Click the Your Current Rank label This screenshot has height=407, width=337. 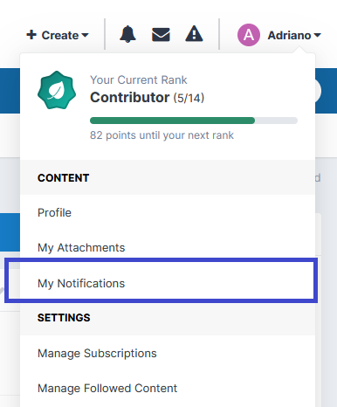point(139,79)
